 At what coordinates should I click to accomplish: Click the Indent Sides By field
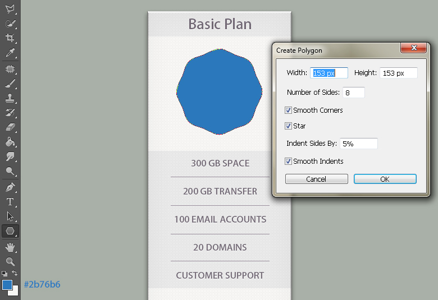(x=358, y=144)
